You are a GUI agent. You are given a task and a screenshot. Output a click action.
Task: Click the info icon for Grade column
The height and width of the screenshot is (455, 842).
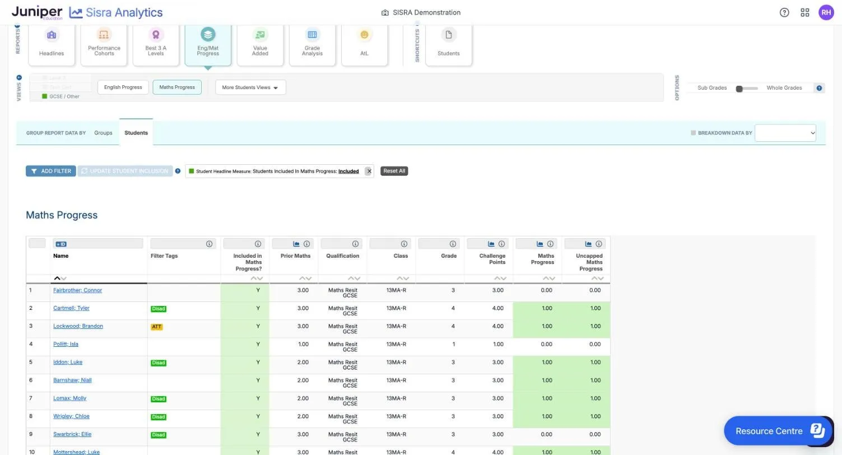[x=453, y=244]
